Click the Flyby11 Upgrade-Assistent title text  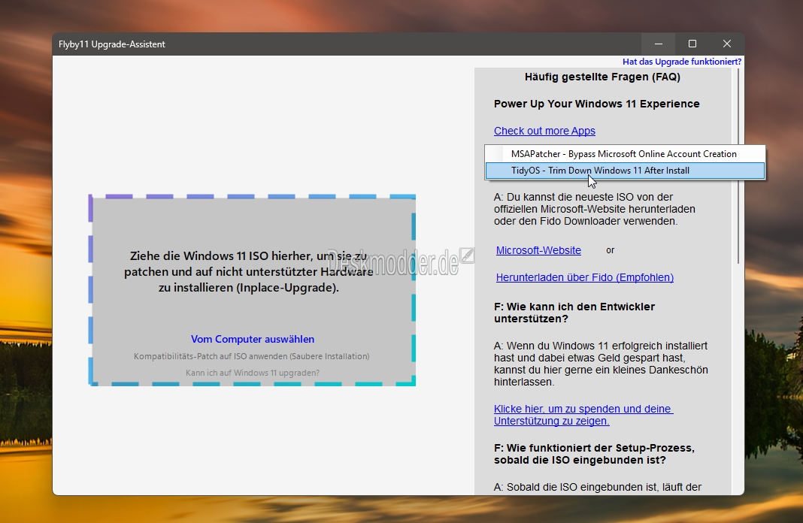point(111,44)
